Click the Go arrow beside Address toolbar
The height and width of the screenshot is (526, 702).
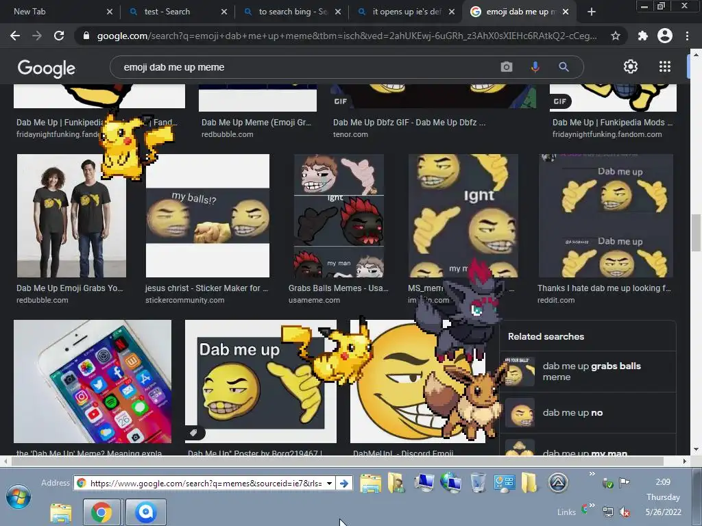click(x=344, y=483)
